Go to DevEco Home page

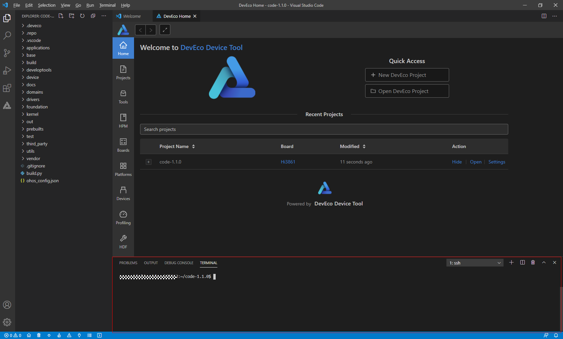pos(123,48)
